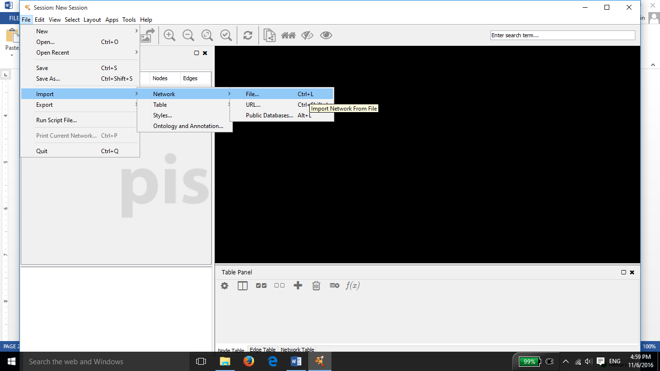Click the empty boxes Hide All Columns icon
The image size is (660, 371).
click(279, 285)
